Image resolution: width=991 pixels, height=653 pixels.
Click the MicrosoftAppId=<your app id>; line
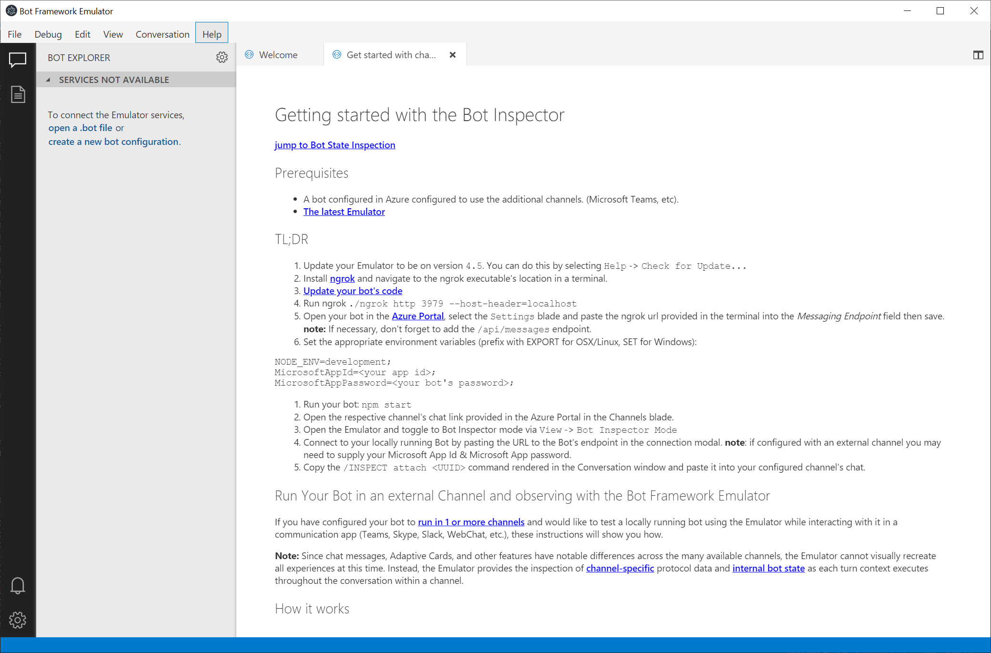(355, 372)
